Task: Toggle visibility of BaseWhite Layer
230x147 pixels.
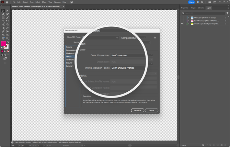Action: pos(182,21)
